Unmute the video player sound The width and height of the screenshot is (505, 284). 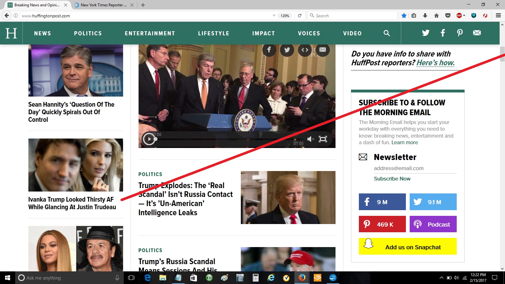[x=311, y=139]
